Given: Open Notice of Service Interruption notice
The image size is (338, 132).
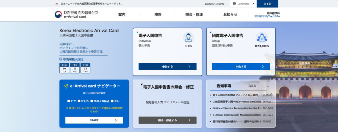Looking at the screenshot, I should [x=237, y=108].
